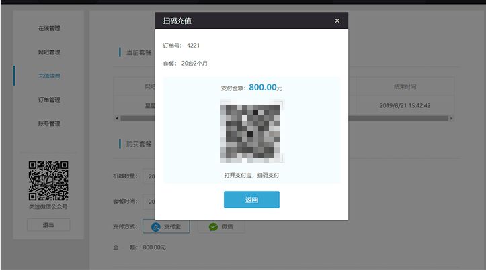Open 订单管理 in the sidebar
Screen dimensions: 486x270
(49, 99)
